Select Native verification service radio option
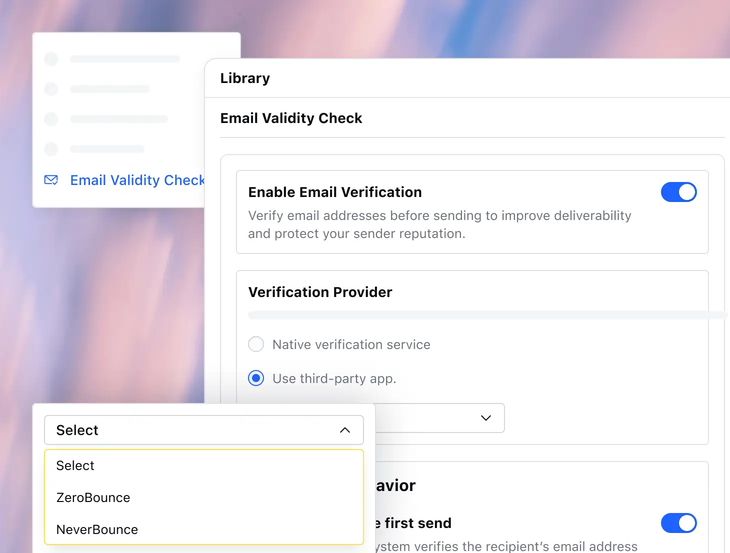The width and height of the screenshot is (730, 553). (x=256, y=344)
